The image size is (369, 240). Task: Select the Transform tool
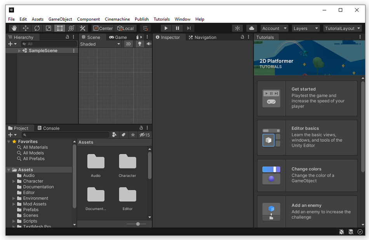71,28
